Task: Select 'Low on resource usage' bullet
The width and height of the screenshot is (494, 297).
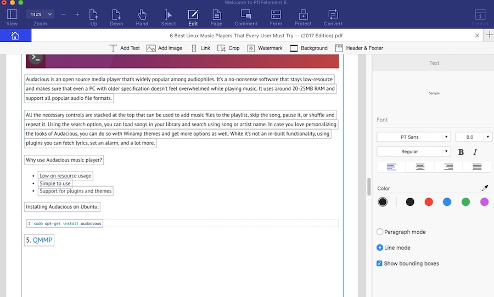Action: pos(65,176)
